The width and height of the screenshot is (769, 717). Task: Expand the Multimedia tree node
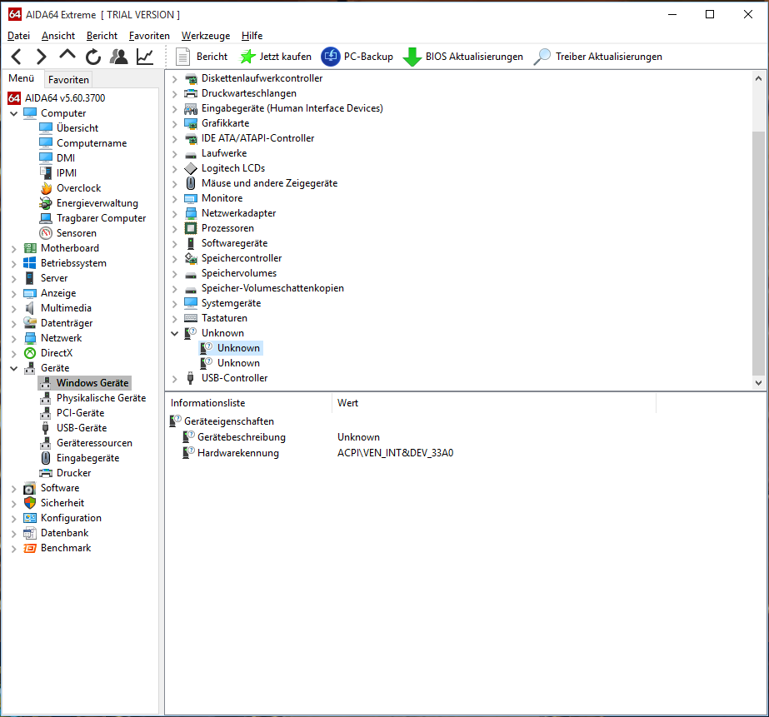[13, 309]
